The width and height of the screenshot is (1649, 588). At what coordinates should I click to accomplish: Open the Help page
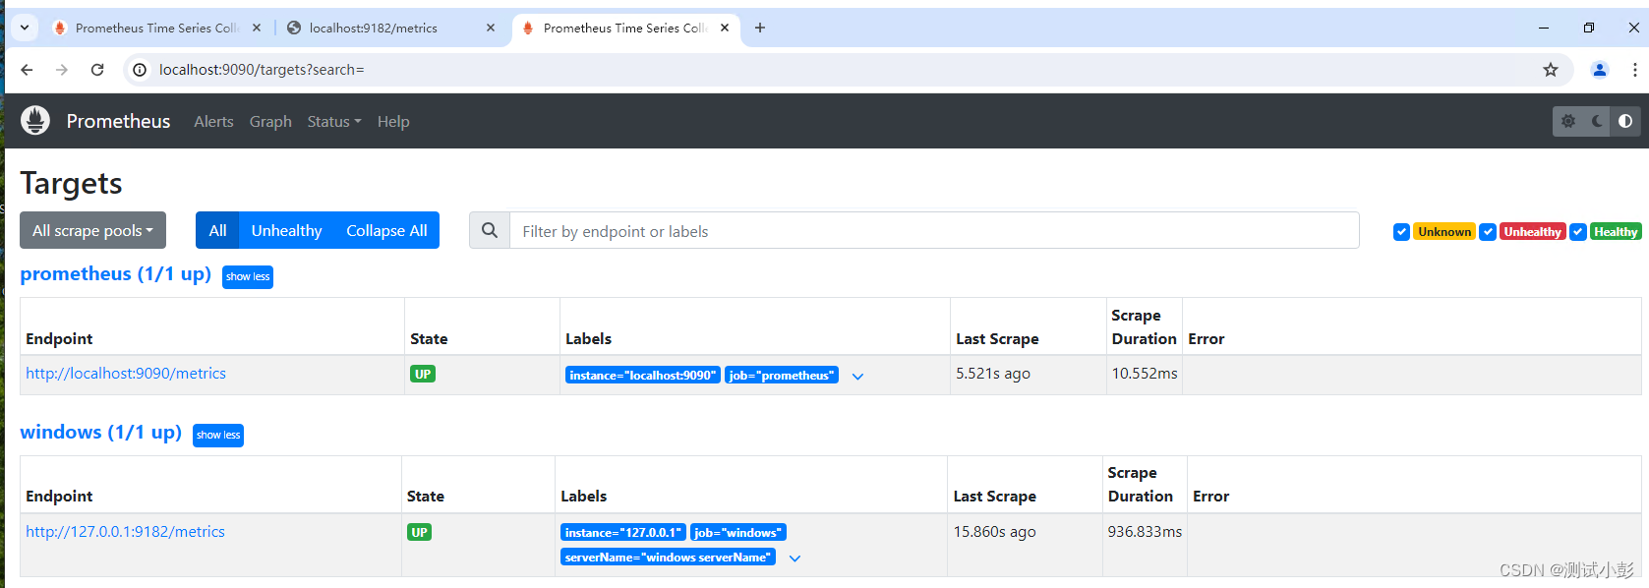coord(393,121)
